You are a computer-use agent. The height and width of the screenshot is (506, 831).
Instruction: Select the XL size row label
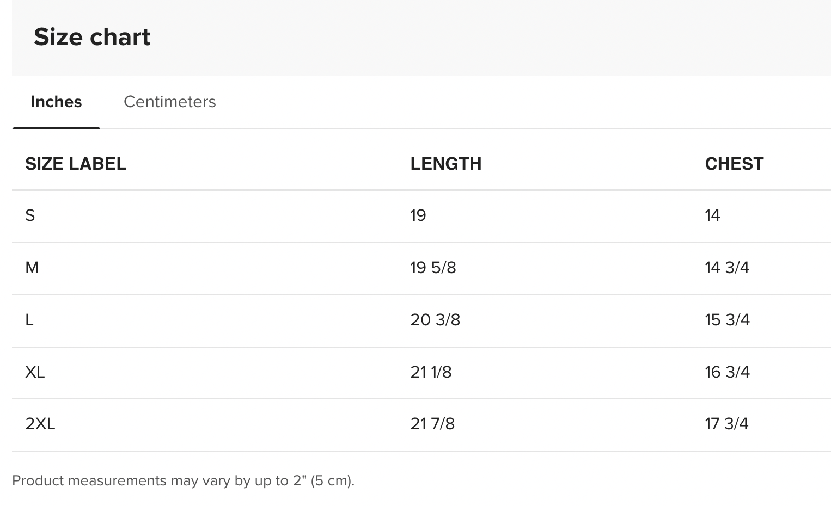point(35,372)
